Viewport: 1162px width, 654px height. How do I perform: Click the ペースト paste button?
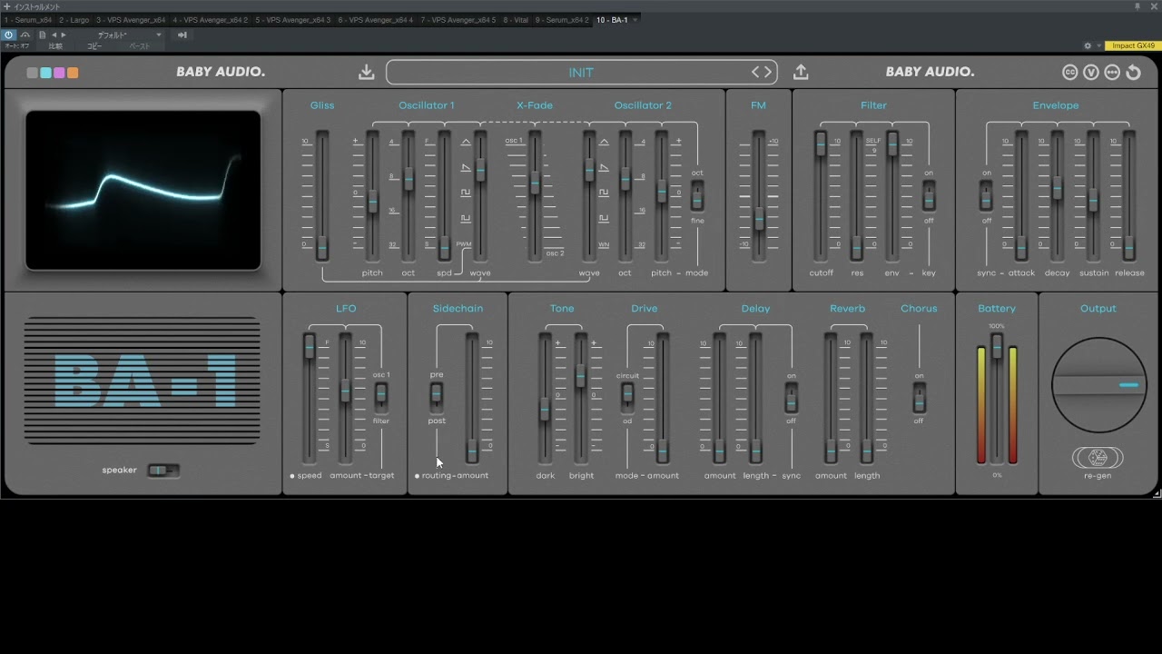(x=139, y=45)
